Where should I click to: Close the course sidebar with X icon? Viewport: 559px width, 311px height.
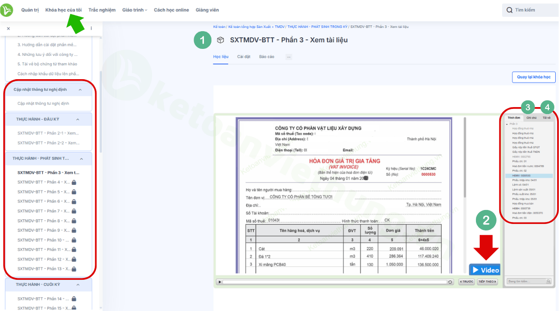click(x=8, y=28)
